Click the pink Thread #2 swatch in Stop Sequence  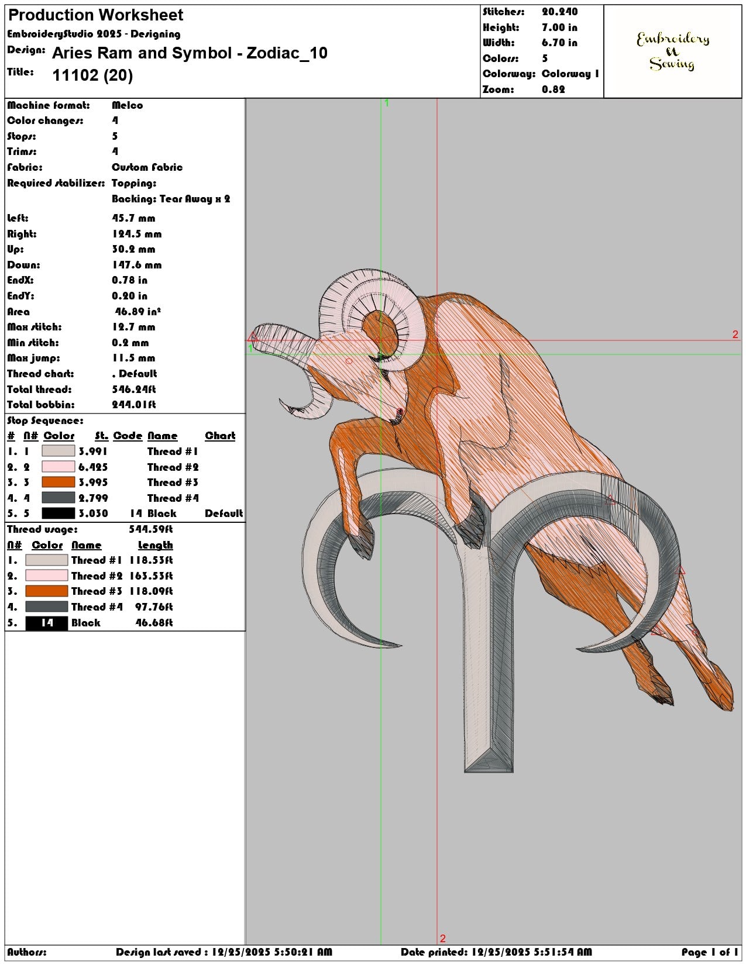[58, 467]
